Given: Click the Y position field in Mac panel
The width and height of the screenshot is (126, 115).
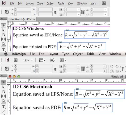Looking at the screenshot, I should coord(24,71).
